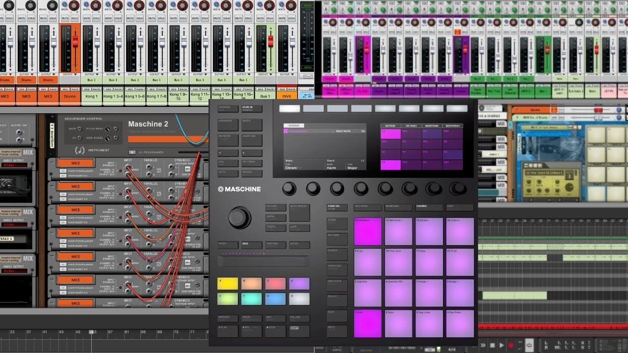Open Output dropdown of Kong 1 11-12 channel
This screenshot has height=353, width=628.
tap(199, 75)
